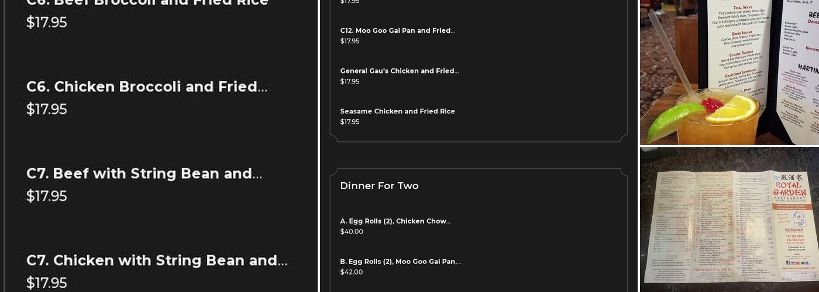
Task: Click the $42.00 price
Action: (x=352, y=272)
